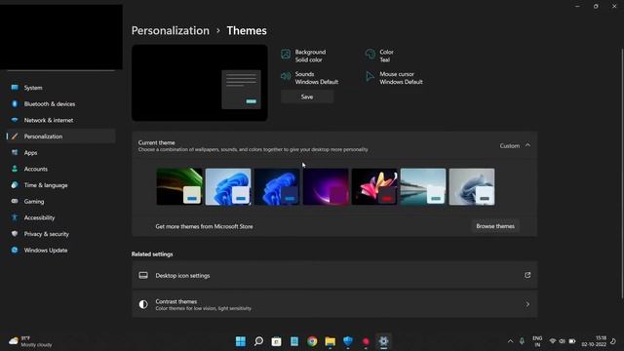The width and height of the screenshot is (624, 351).
Task: Apply the purple Glow theme
Action: (x=326, y=186)
